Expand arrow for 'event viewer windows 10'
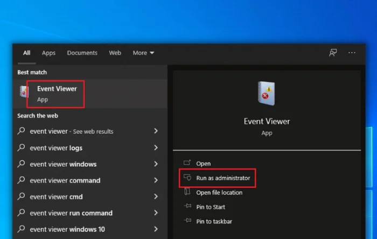This screenshot has height=239, width=377. [x=156, y=229]
